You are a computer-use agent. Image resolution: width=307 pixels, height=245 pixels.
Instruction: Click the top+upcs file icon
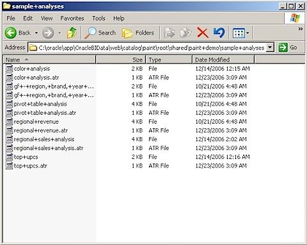9,156
